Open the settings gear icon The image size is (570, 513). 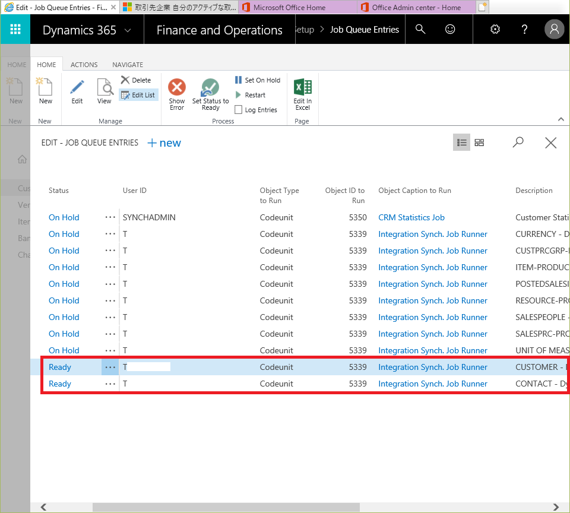click(x=495, y=29)
